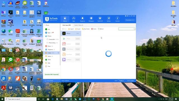Image resolution: width=179 pixels, height=101 pixels.
Task: Open Task View on taskbar
Action: point(43,99)
